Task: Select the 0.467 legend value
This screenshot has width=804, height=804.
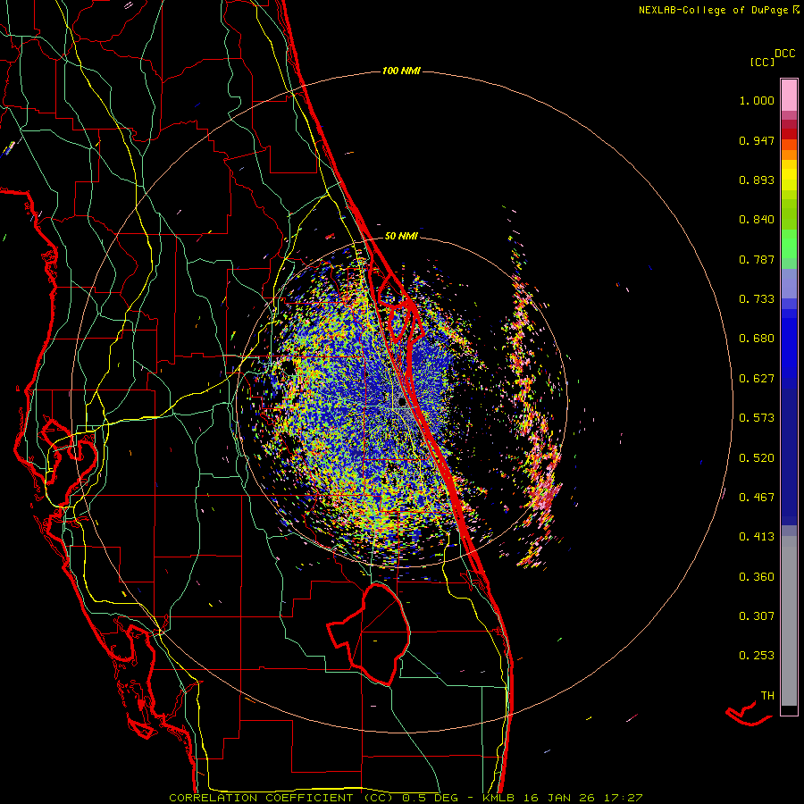Action: [x=757, y=498]
